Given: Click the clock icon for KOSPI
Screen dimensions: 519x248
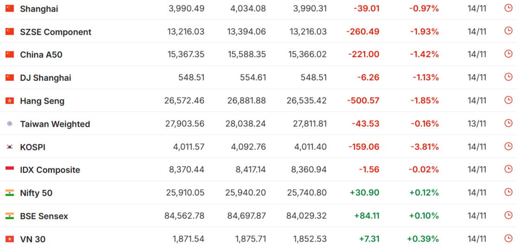Looking at the screenshot, I should point(508,146).
